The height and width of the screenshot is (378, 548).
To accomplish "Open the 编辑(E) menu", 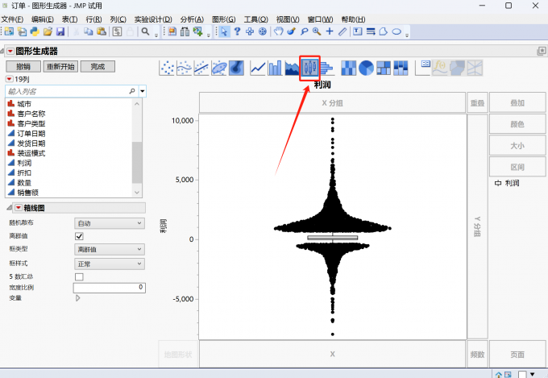I will 43,19.
